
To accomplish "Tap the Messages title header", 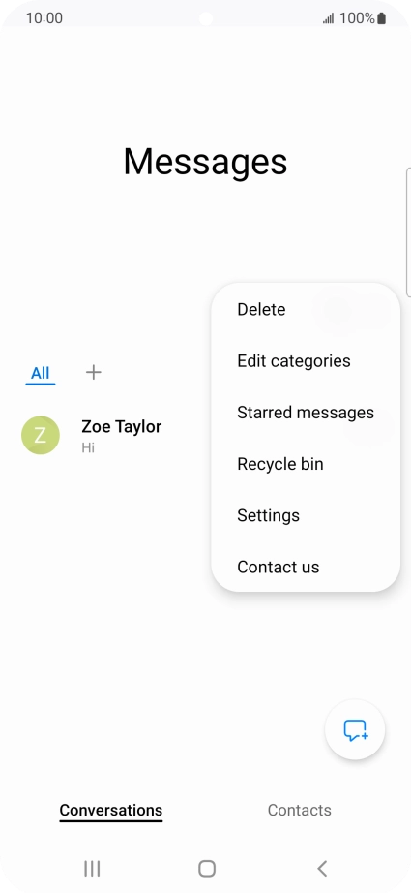I will tap(205, 161).
